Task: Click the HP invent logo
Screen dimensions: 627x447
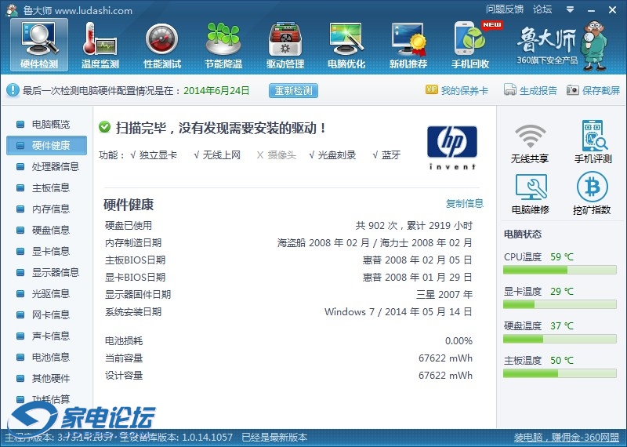Action: click(x=452, y=148)
